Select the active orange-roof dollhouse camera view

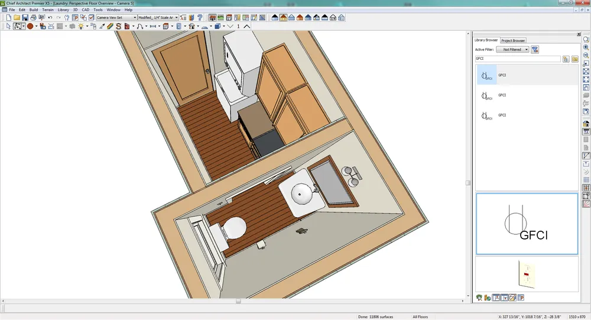[x=283, y=18]
